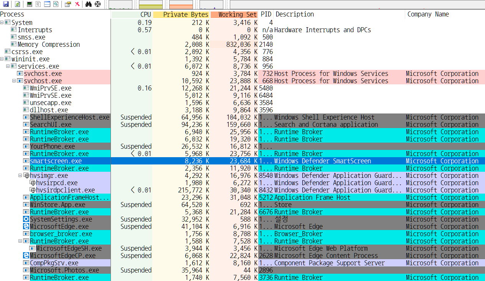Sort by the Company Name column header
This screenshot has height=281, width=485.
click(x=445, y=14)
